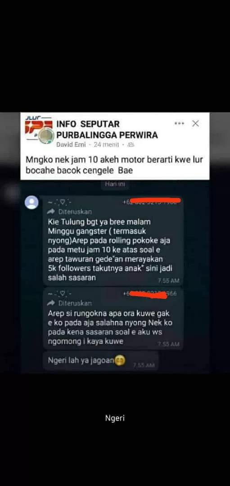Image resolution: width=230 pixels, height=486 pixels.
Task: Open David Erni's profile name link
Action: pyautogui.click(x=71, y=145)
